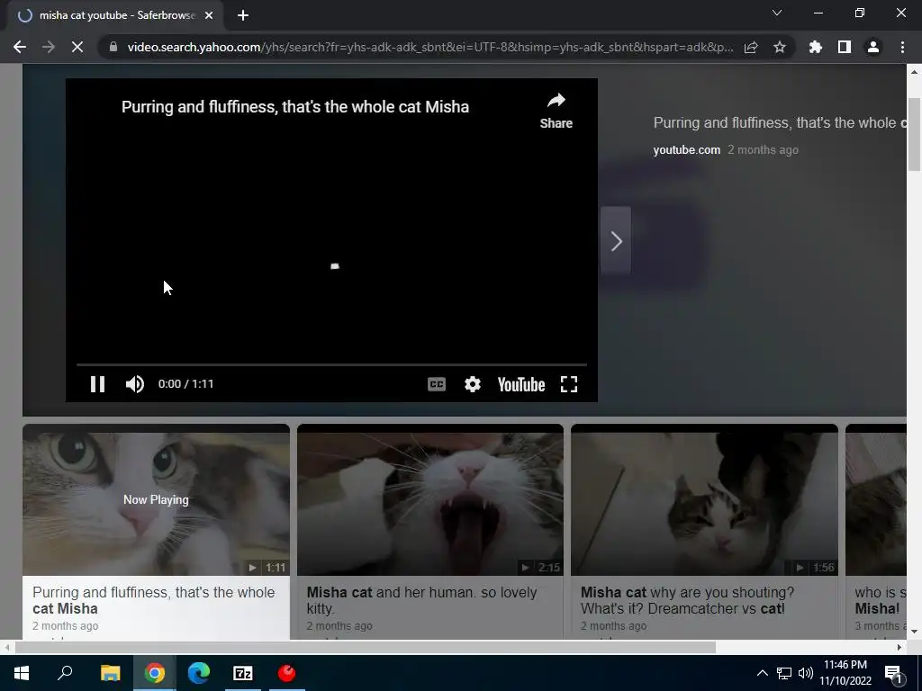Open File Explorer from the taskbar
922x691 pixels.
(110, 673)
